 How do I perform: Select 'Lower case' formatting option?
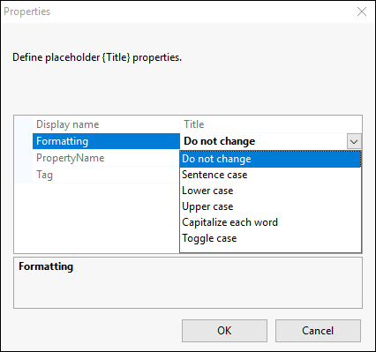270,191
